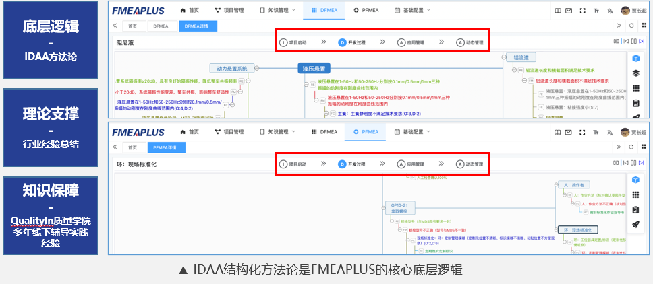Open the 项目管理 menu in top window

[x=229, y=10]
